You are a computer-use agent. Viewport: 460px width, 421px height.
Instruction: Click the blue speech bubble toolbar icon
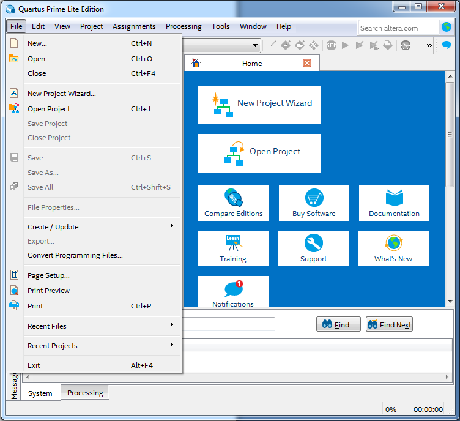(447, 45)
